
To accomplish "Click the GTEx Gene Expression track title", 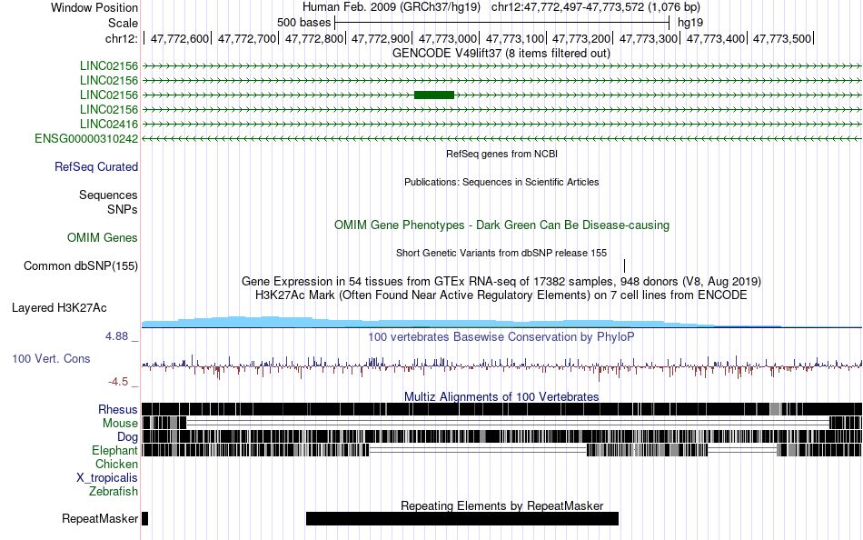I will tap(501, 282).
